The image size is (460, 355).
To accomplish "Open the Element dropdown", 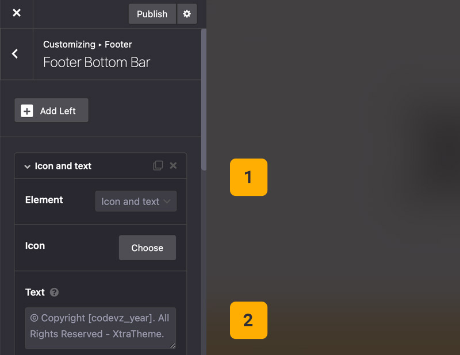I will pyautogui.click(x=136, y=202).
